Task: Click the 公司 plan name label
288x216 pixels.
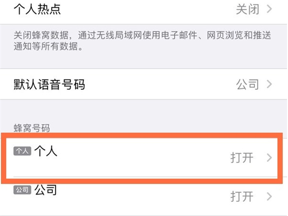Action: pos(46,190)
